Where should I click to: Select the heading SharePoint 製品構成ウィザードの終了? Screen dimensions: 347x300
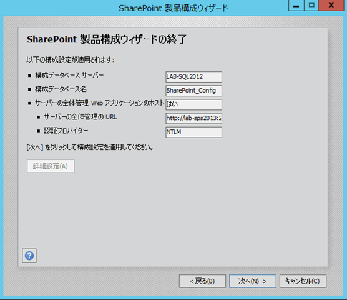[x=107, y=39]
